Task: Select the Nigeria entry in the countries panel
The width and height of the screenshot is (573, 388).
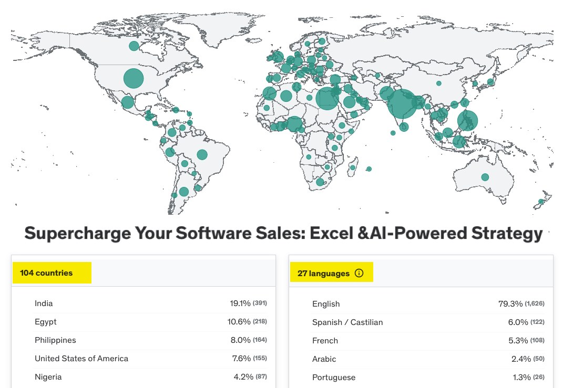Action: [48, 377]
